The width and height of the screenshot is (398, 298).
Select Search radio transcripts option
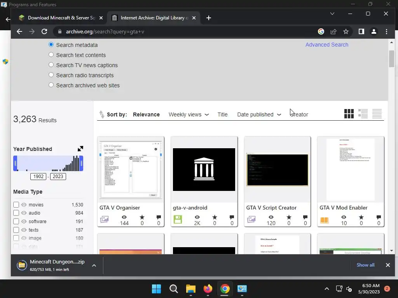pyautogui.click(x=51, y=75)
